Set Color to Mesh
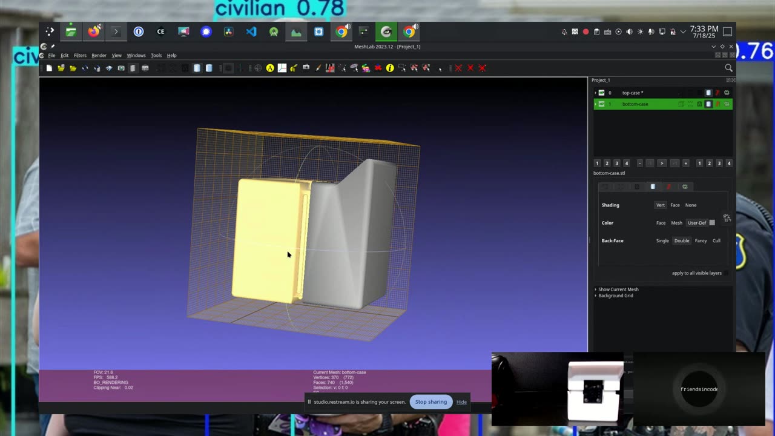The height and width of the screenshot is (436, 775). click(676, 223)
